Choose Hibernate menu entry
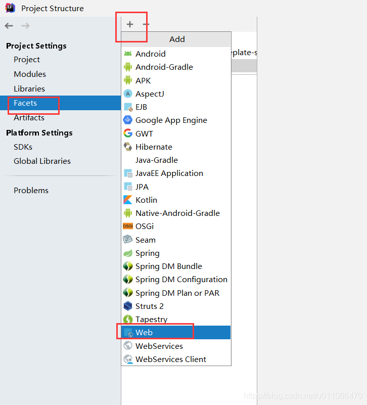 [176, 147]
